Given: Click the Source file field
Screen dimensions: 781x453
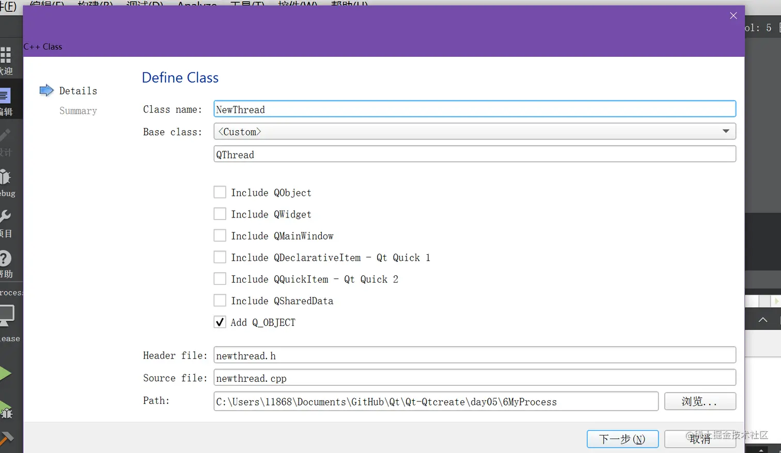Looking at the screenshot, I should (475, 378).
